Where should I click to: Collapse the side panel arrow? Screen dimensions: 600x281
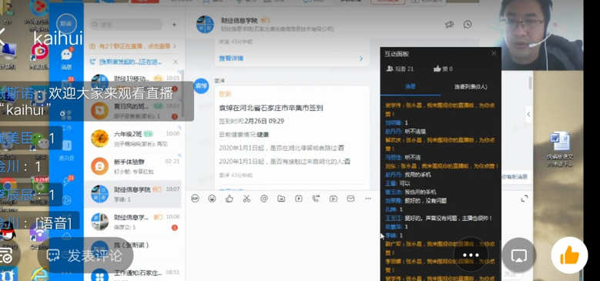528,114
